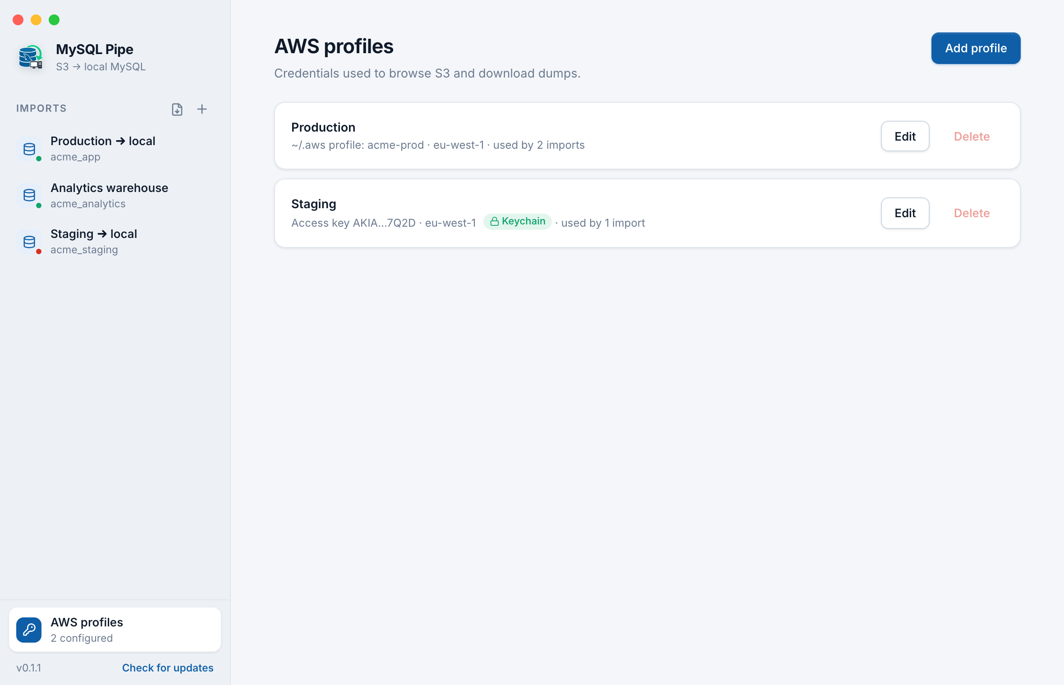Open the Analytics warehouse import
1064x685 pixels.
pyautogui.click(x=115, y=195)
